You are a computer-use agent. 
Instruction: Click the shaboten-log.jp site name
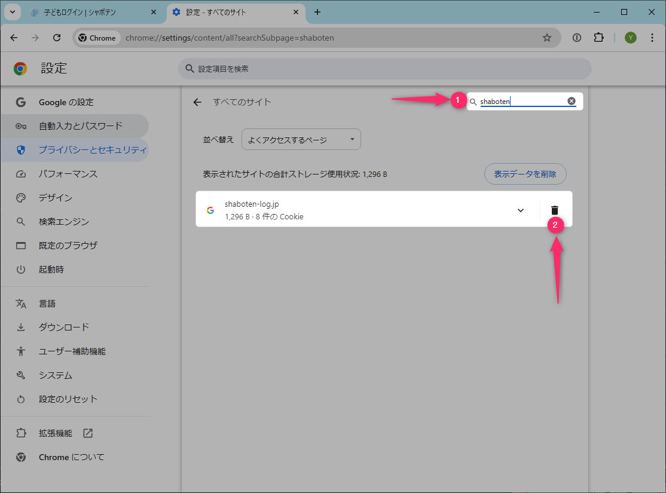[252, 204]
